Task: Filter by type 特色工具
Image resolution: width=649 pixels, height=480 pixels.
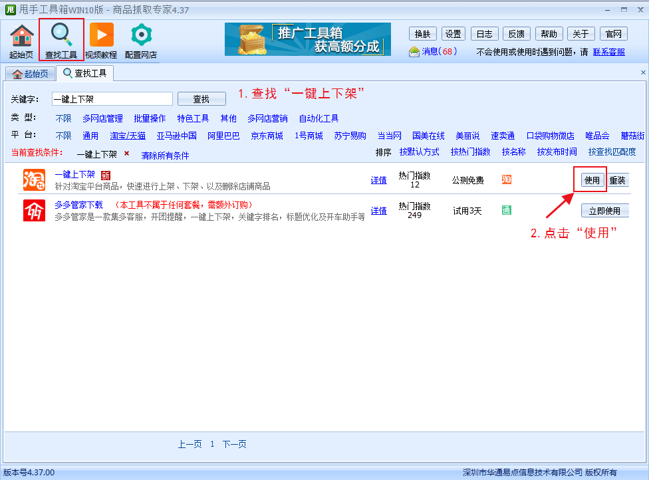Action: point(193,119)
